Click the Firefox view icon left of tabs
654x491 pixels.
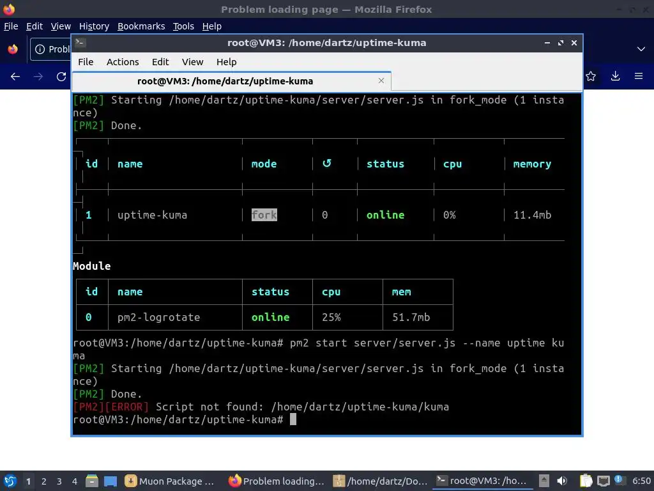[13, 49]
